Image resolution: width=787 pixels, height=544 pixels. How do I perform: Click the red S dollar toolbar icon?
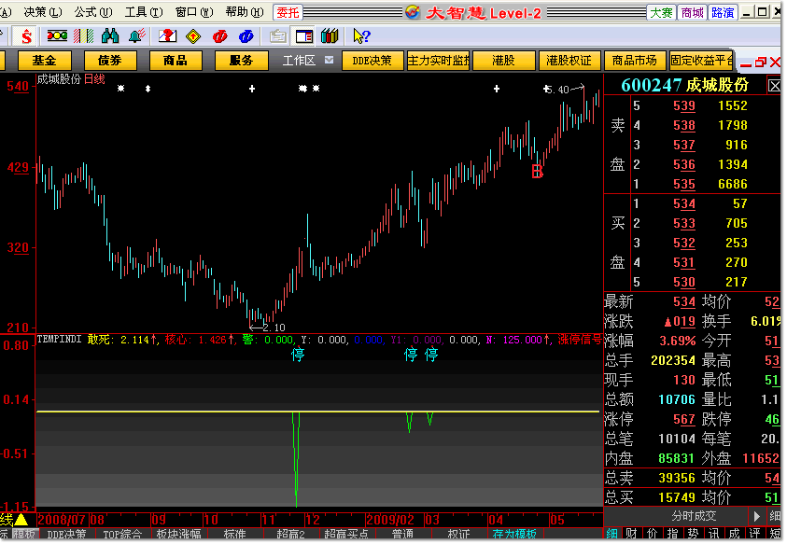coord(26,36)
